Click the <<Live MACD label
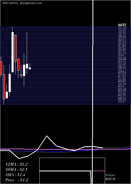The height and width of the screenshot is (184, 131). tap(110, 177)
